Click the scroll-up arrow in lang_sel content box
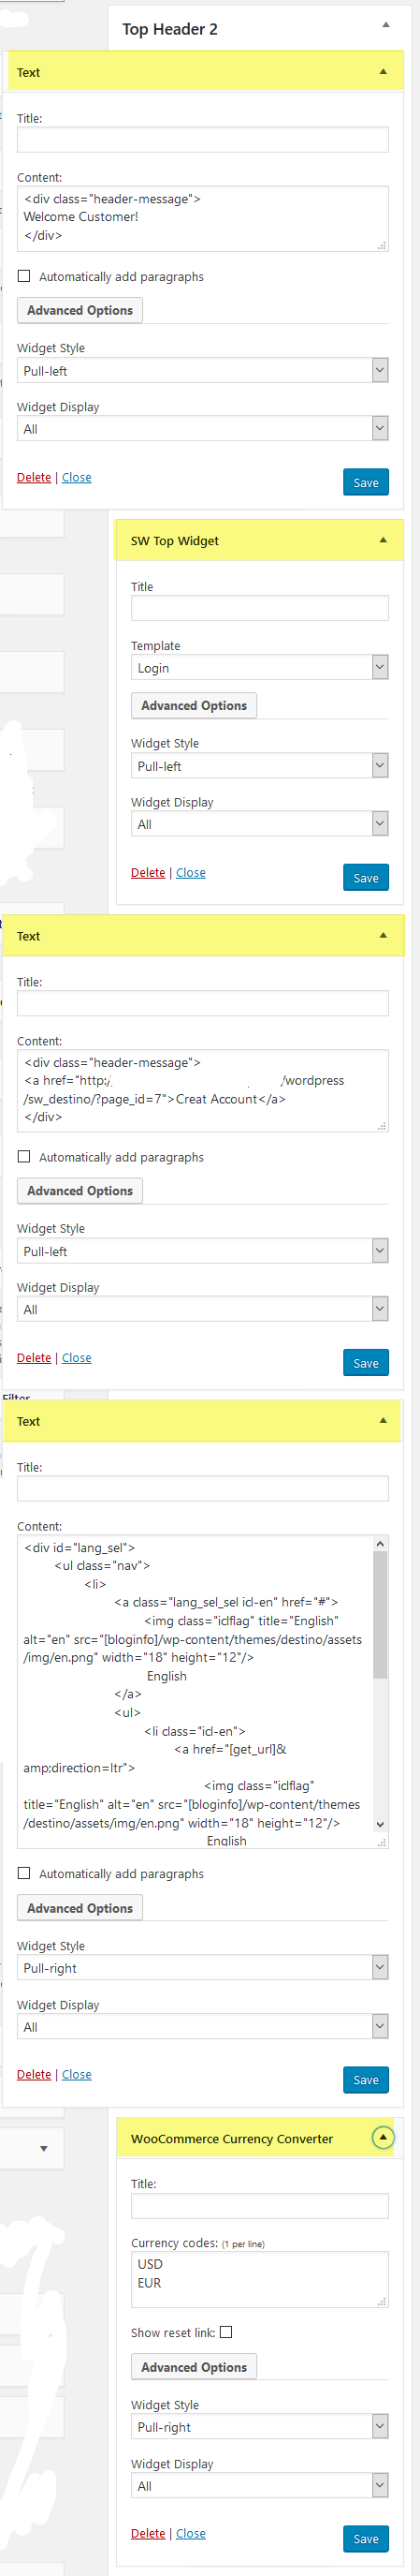The height and width of the screenshot is (2576, 420). (x=380, y=1544)
